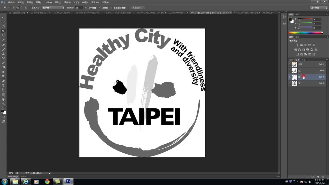Select the Zoom tool in toolbox
Image resolution: width=329 pixels, height=185 pixels.
tap(3, 104)
